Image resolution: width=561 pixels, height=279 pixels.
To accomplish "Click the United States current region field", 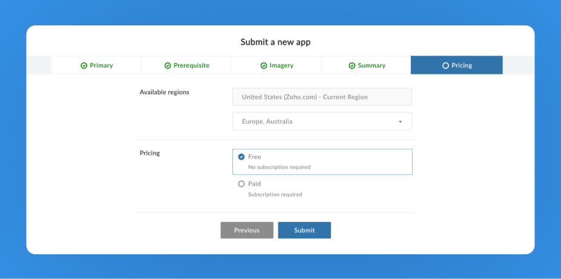I will (x=322, y=97).
